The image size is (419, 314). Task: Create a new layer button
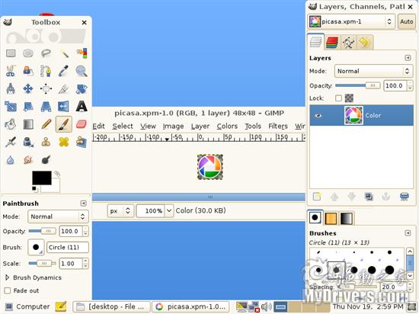click(x=317, y=197)
